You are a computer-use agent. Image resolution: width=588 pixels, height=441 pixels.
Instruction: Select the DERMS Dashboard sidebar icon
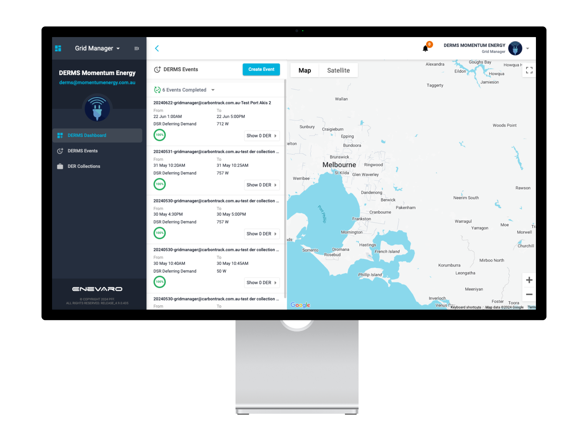click(60, 135)
